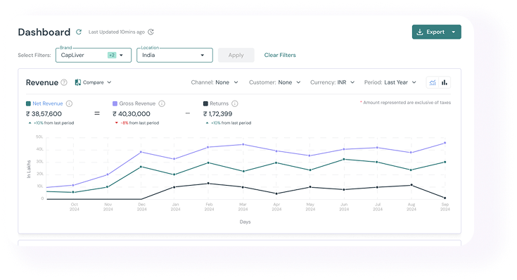Click the Gross Revenue legend label
Image resolution: width=517 pixels, height=280 pixels.
click(137, 103)
